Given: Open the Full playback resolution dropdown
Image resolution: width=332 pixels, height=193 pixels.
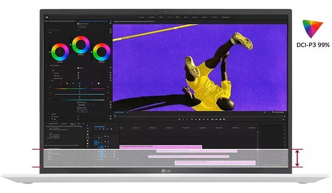Looking at the screenshot, I should click(x=268, y=112).
